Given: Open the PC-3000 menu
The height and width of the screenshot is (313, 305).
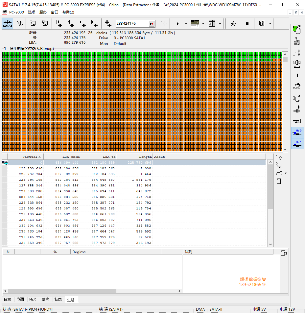Looking at the screenshot, I should (17, 12).
